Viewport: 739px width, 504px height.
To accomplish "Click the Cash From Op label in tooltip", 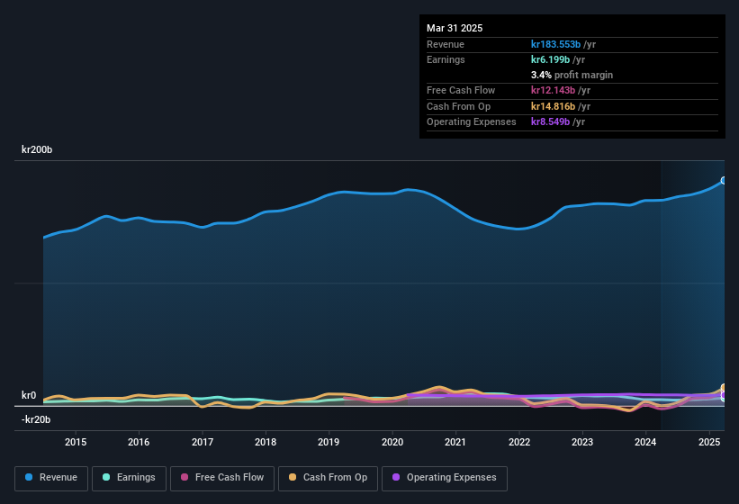I will coord(458,106).
